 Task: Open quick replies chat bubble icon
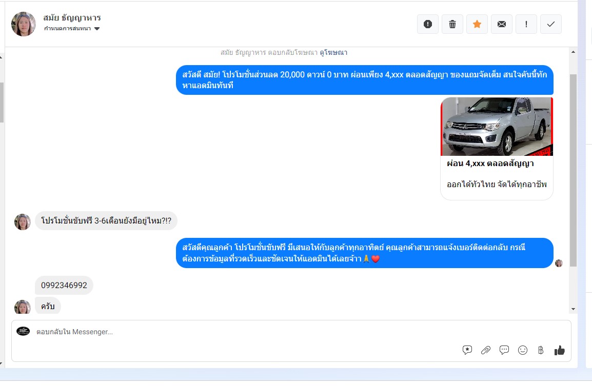[504, 350]
